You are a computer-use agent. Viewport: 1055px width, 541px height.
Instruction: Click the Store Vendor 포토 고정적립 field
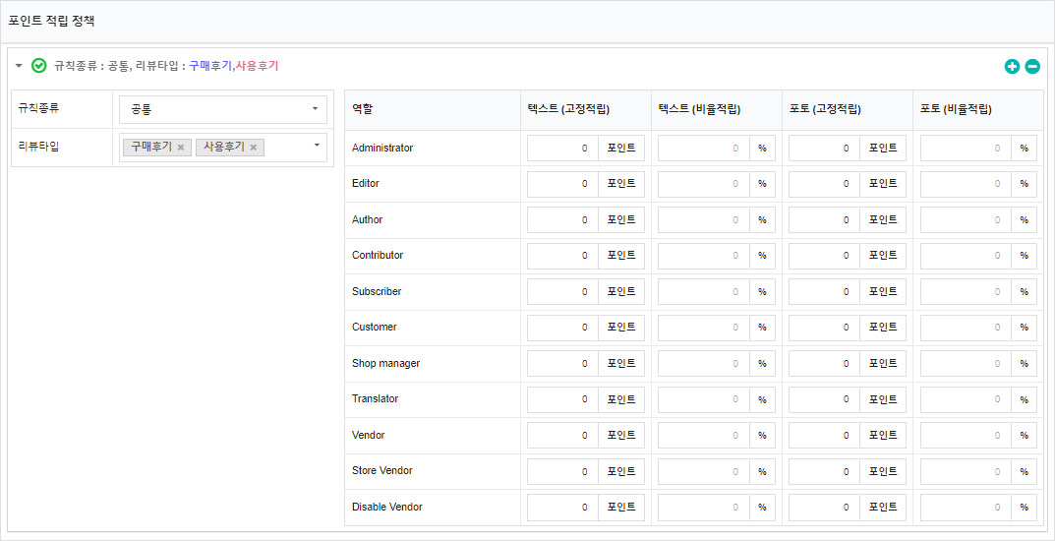click(x=824, y=471)
